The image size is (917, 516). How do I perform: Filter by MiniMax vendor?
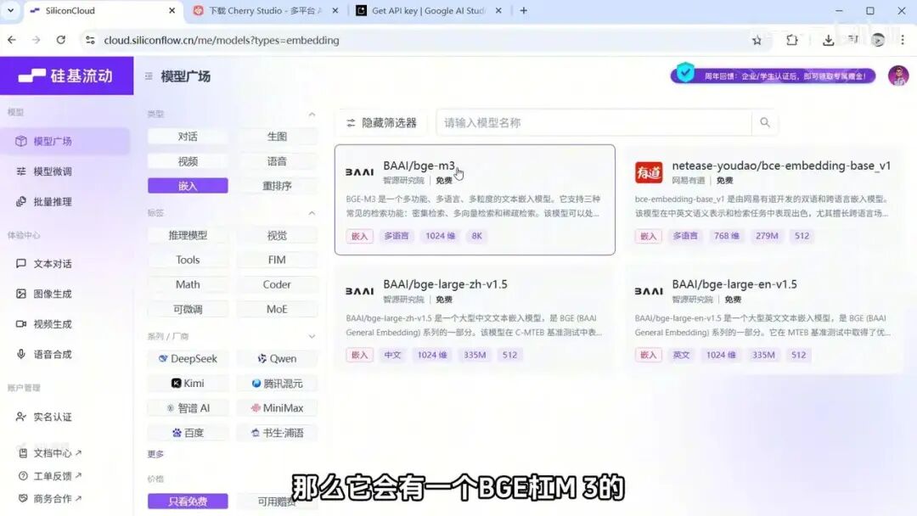tap(277, 408)
